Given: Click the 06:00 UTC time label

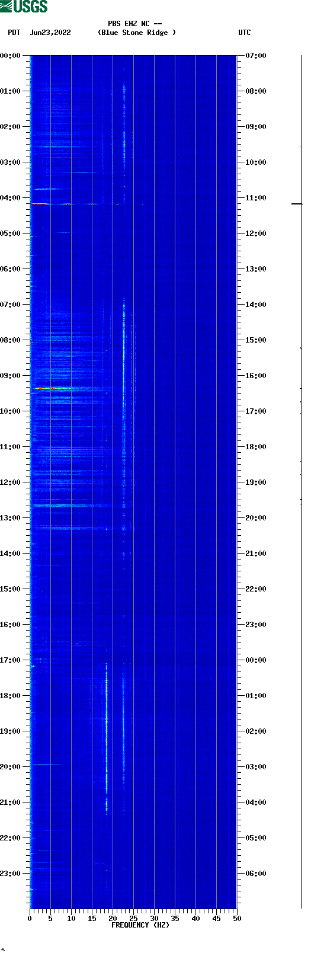Looking at the screenshot, I should [256, 873].
